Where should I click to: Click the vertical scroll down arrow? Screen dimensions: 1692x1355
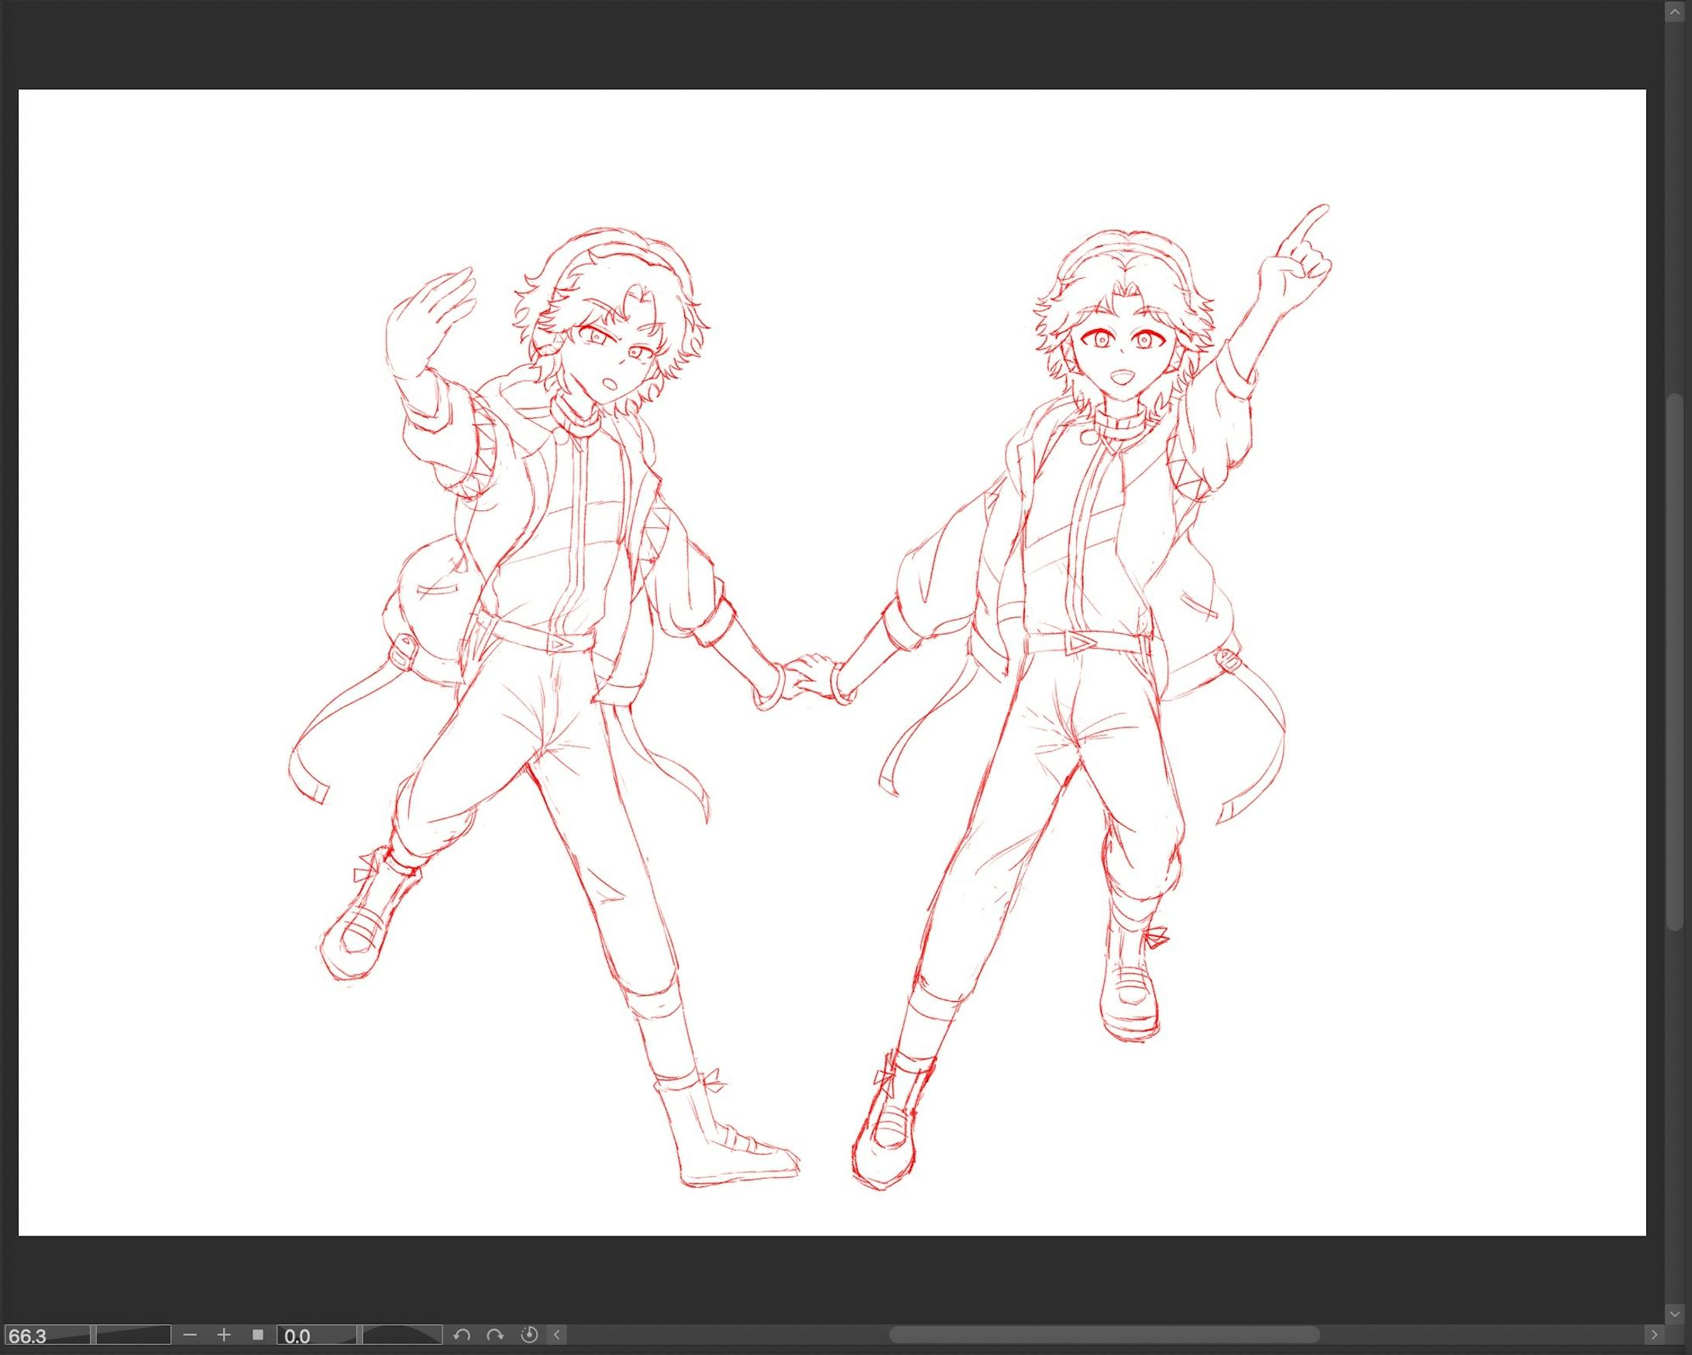click(x=1674, y=1313)
